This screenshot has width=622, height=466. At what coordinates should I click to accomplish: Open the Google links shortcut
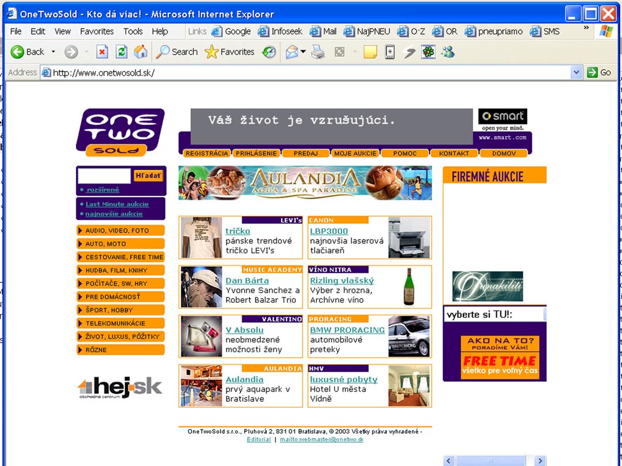pyautogui.click(x=231, y=32)
